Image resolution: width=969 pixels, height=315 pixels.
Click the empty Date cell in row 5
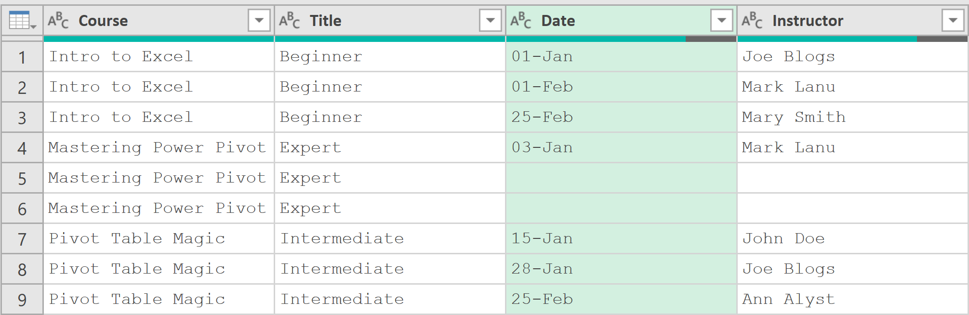click(621, 178)
